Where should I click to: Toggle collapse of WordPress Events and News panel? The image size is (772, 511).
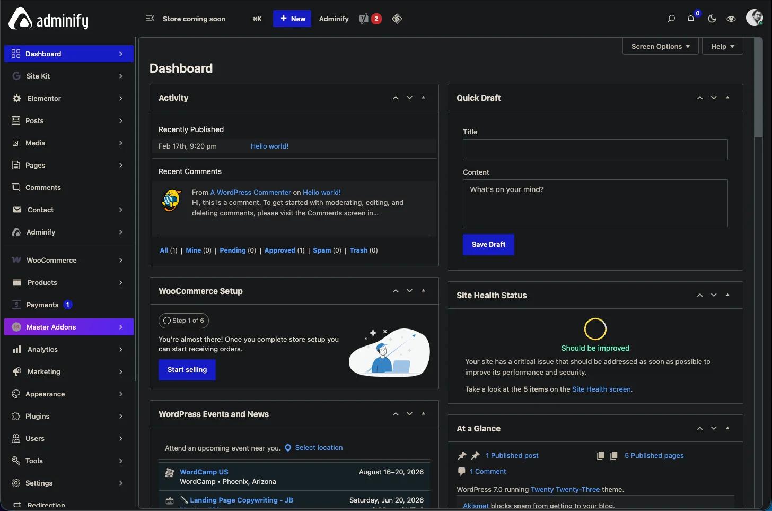coord(423,414)
